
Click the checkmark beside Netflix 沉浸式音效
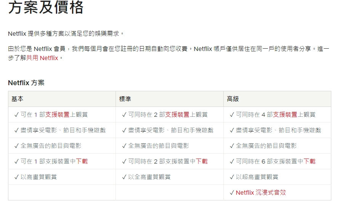(x=232, y=193)
